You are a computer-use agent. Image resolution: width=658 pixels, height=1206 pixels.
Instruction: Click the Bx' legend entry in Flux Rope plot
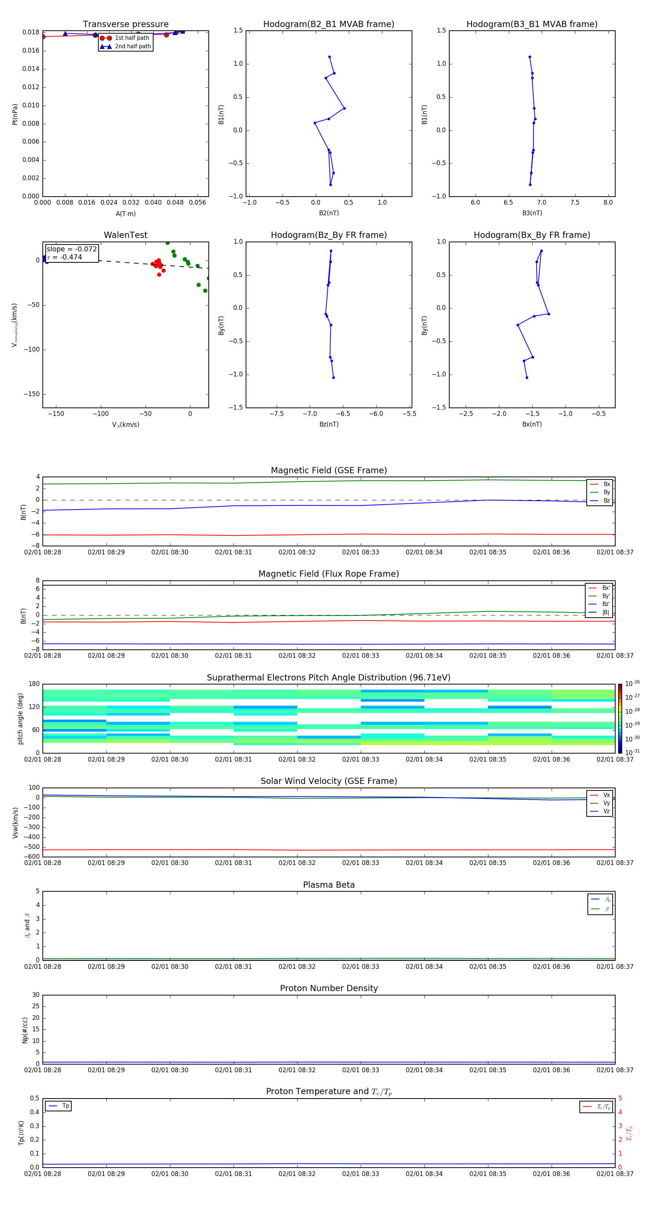point(599,588)
